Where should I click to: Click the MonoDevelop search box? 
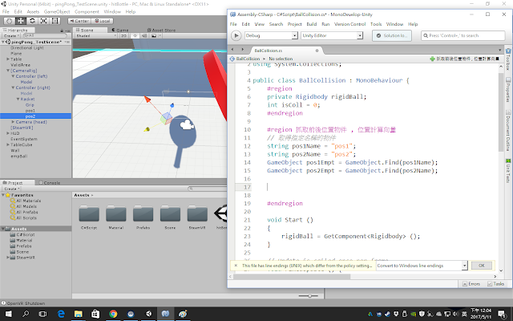tap(463, 35)
